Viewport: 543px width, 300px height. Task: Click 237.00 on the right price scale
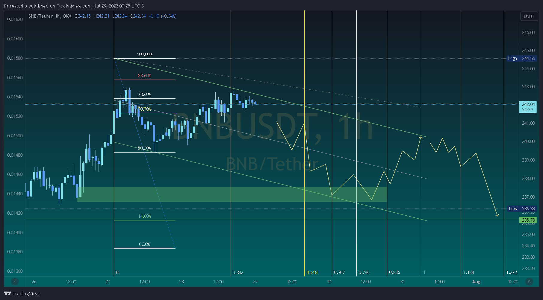[528, 197]
